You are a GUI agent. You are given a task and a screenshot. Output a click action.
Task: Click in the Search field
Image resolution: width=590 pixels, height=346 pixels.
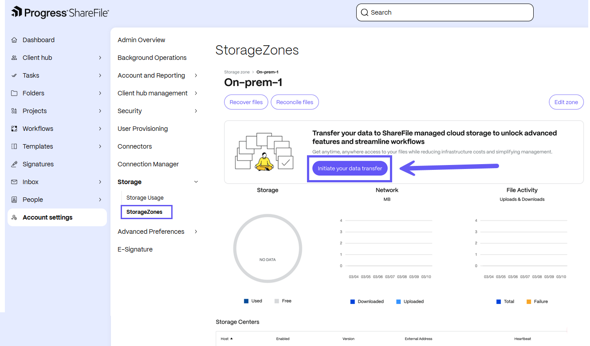445,12
